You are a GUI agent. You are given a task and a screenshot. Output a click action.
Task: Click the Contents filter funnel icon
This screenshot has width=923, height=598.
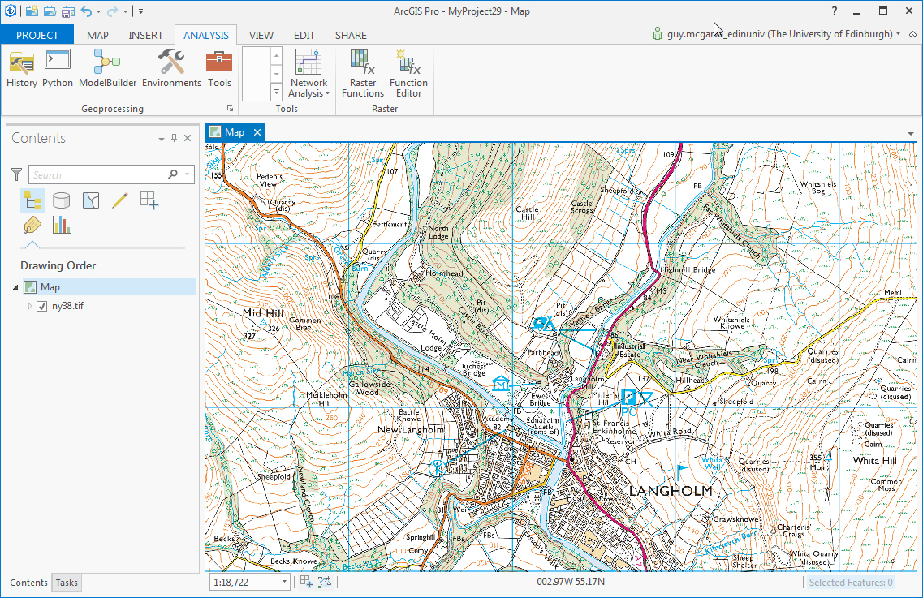[x=16, y=174]
